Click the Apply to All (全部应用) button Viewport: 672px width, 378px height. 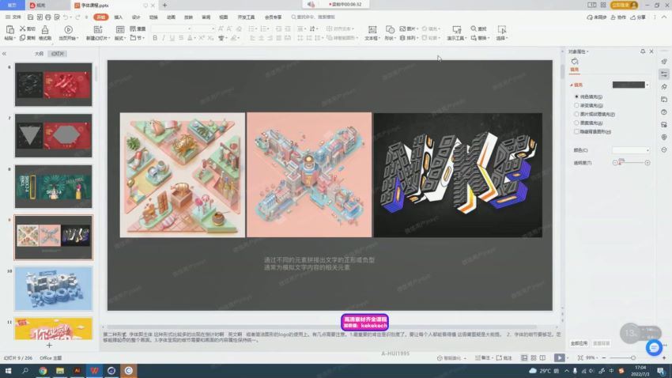point(579,343)
